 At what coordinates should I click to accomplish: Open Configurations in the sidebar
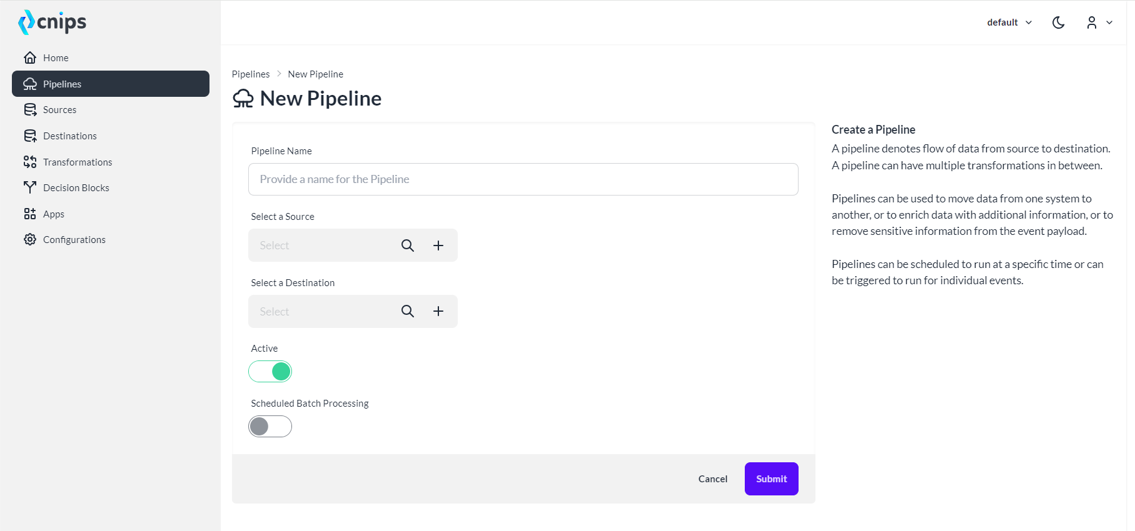[111, 239]
